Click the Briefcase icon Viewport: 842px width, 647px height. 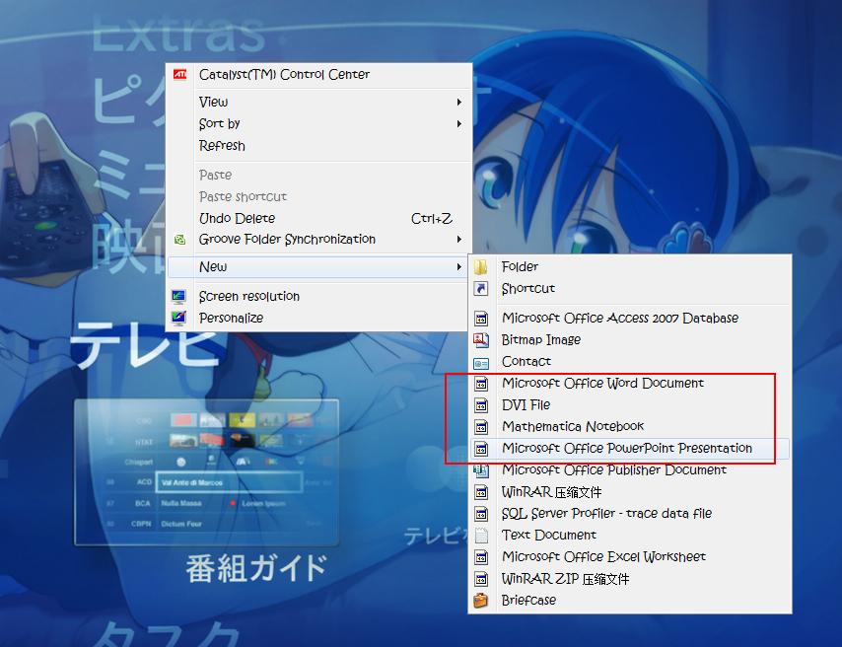481,600
